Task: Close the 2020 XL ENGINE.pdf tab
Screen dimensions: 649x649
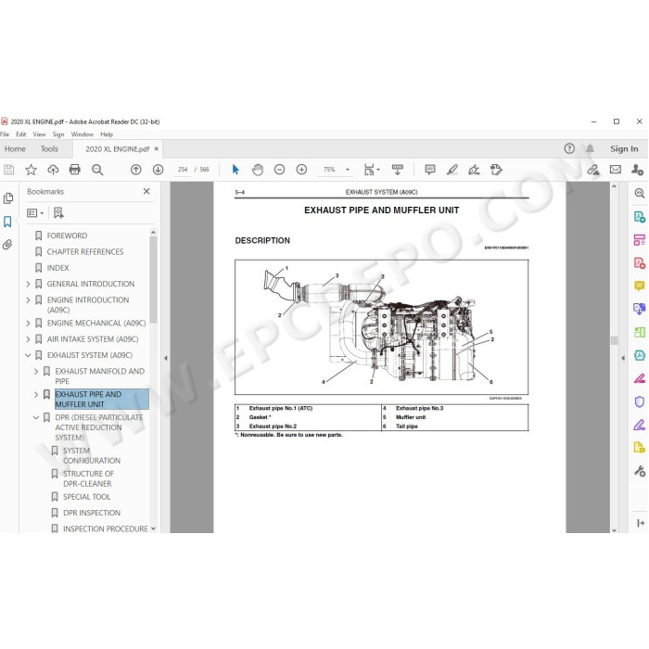Action: pos(157,149)
